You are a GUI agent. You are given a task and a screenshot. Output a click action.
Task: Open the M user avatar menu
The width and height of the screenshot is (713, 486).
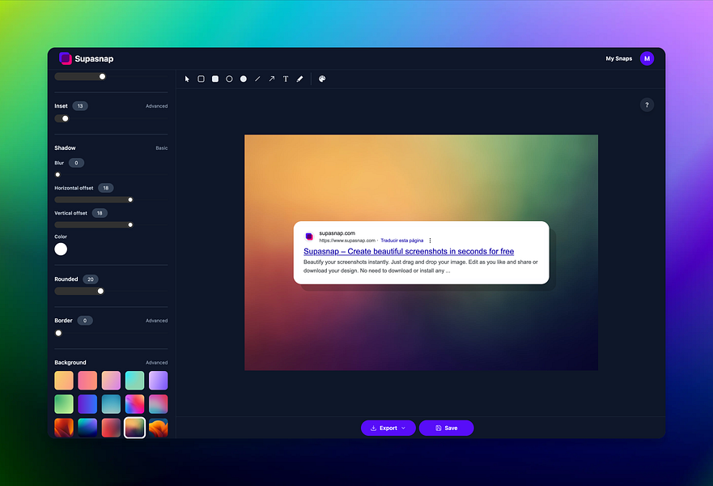click(x=647, y=58)
